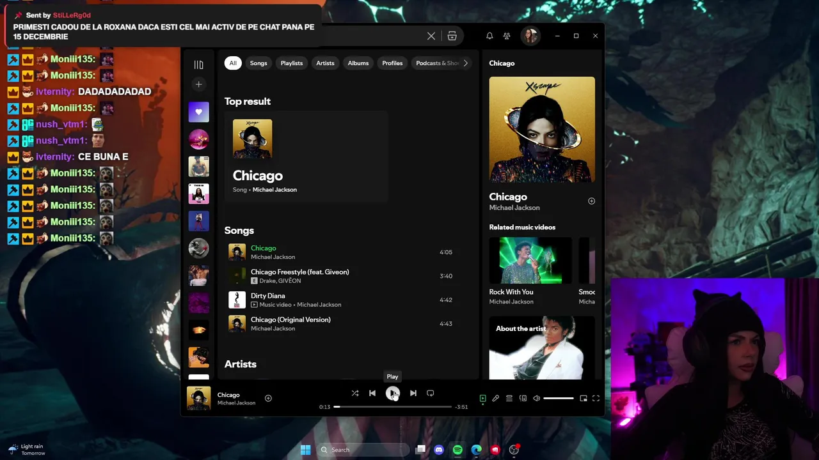The height and width of the screenshot is (460, 819).
Task: Open the Chicago top result card
Action: [306, 157]
